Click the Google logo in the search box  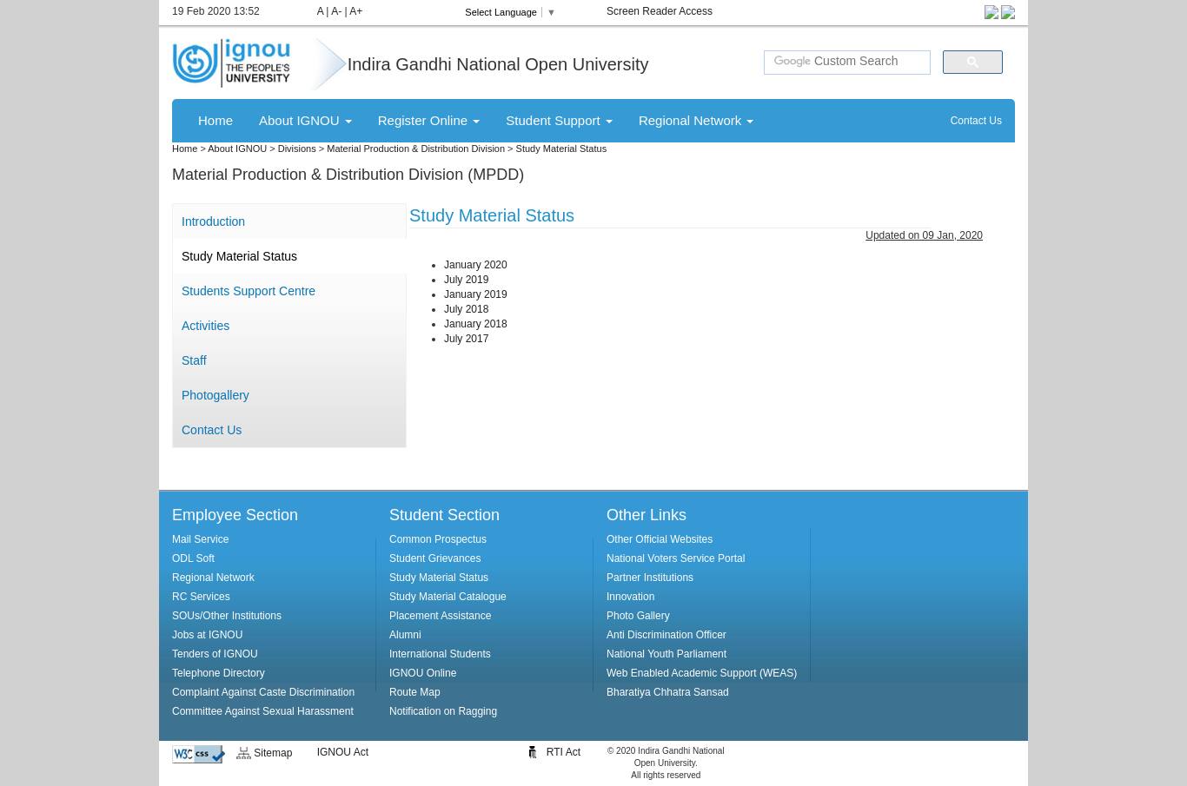[x=792, y=61]
